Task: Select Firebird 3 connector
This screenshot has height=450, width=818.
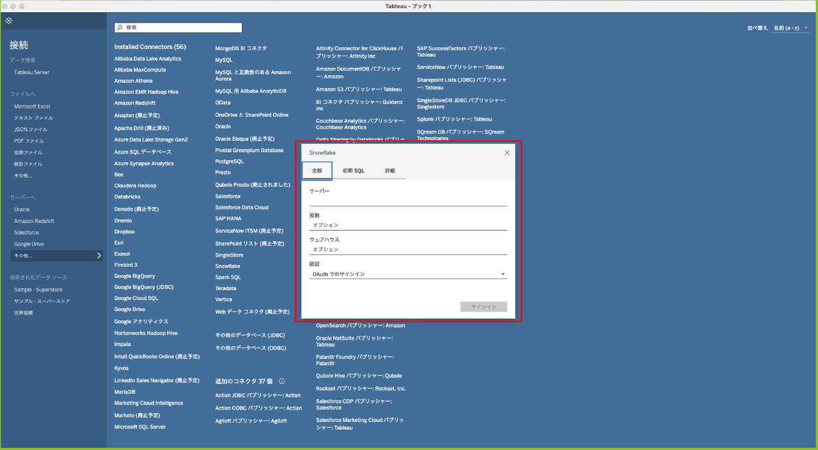Action: point(126,265)
